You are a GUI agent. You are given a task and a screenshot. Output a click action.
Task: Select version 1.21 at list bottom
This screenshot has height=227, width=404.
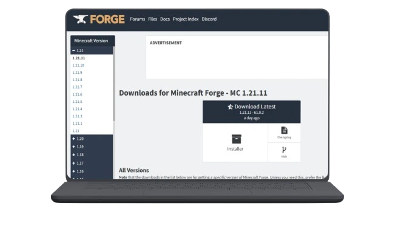tap(76, 131)
